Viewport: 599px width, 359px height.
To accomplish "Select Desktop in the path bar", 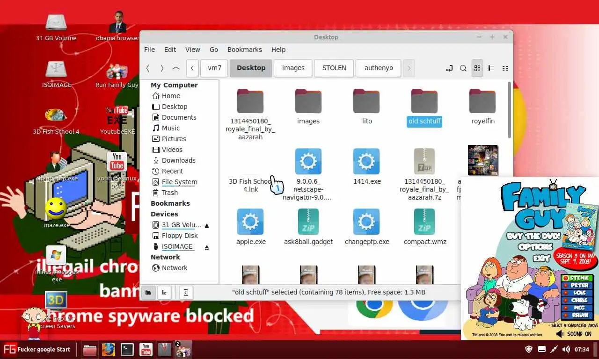I will [251, 68].
